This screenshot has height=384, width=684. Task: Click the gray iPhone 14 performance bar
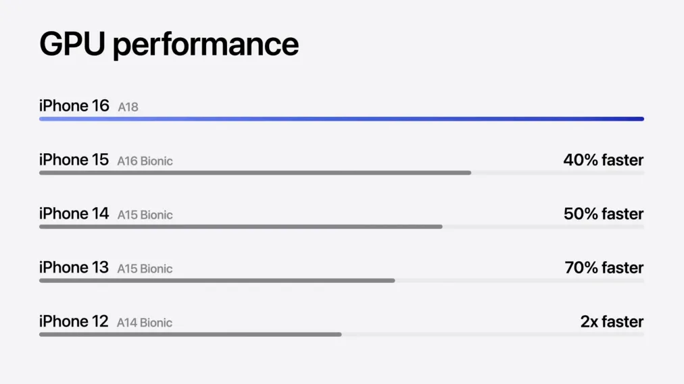[241, 227]
